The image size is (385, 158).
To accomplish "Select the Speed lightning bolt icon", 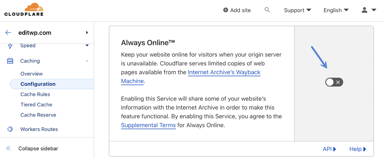I will point(10,45).
